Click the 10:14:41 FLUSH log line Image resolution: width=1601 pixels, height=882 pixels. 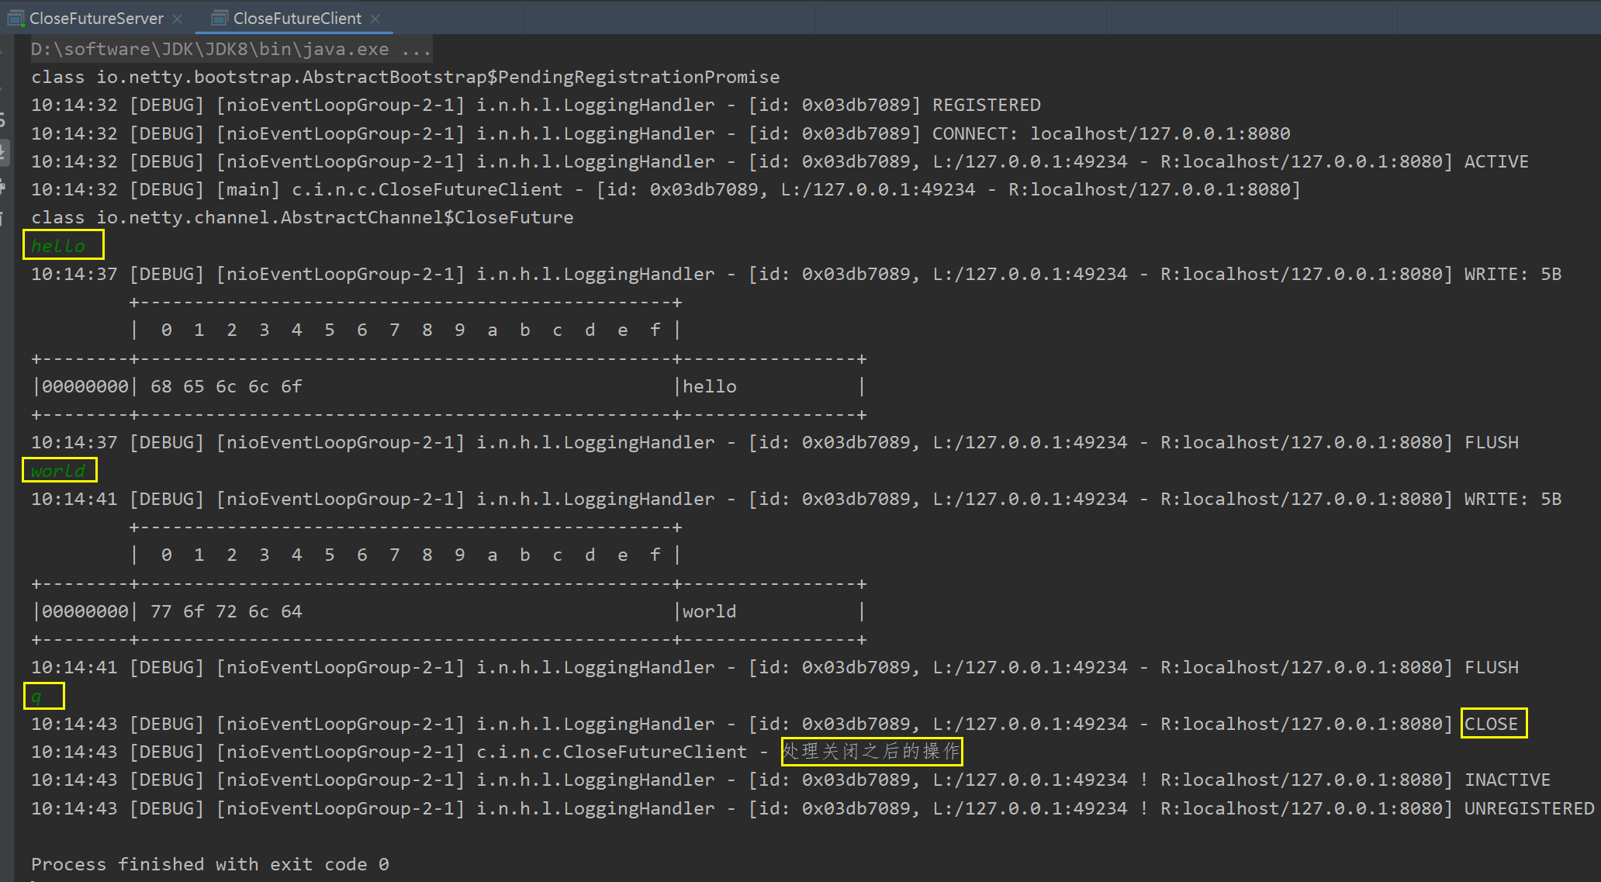tap(775, 667)
